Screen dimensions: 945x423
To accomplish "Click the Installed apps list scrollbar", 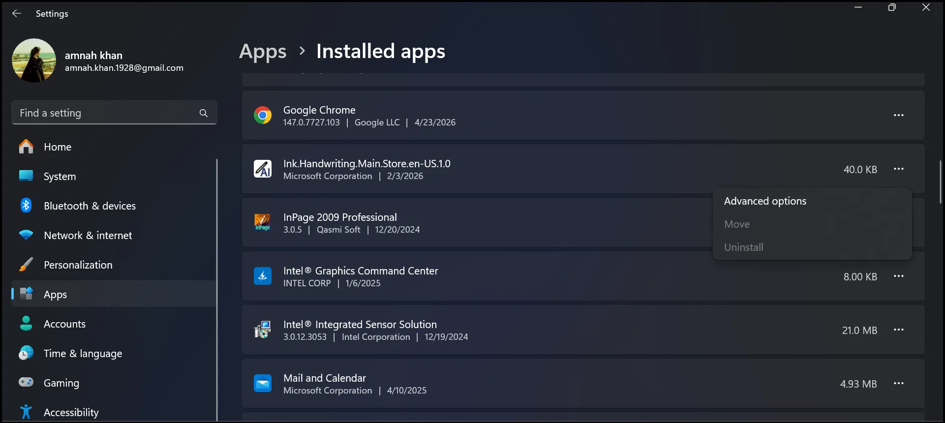I will point(940,182).
